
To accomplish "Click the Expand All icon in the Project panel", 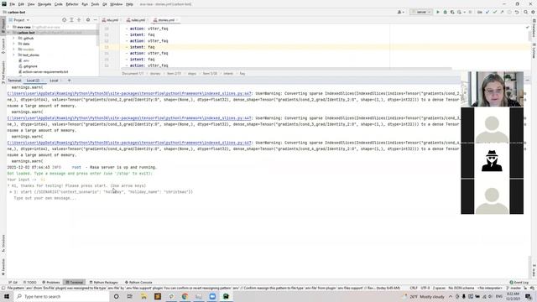I will 71,20.
